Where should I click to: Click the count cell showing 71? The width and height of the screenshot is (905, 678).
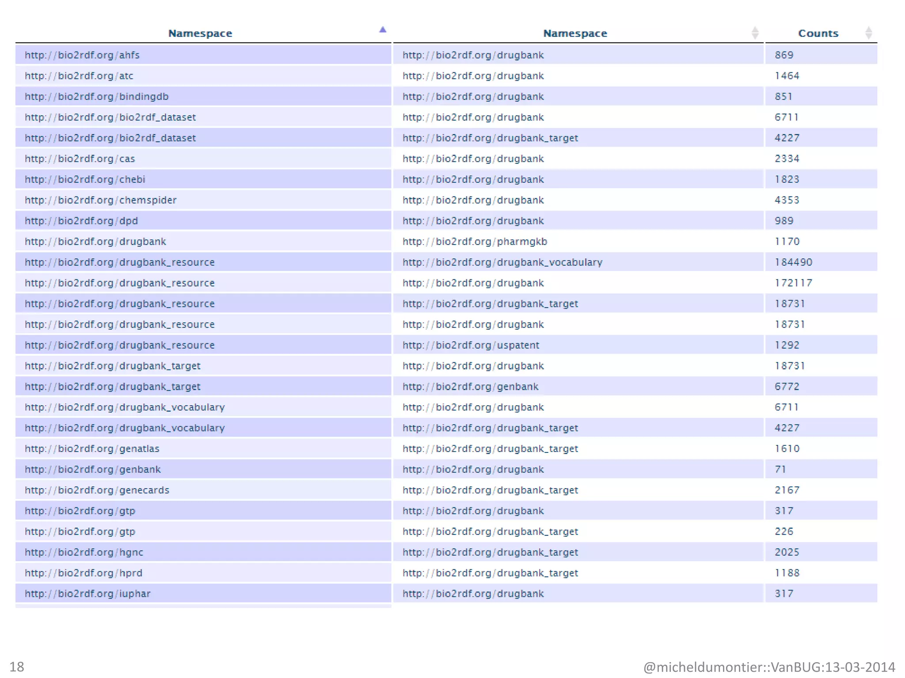[780, 469]
